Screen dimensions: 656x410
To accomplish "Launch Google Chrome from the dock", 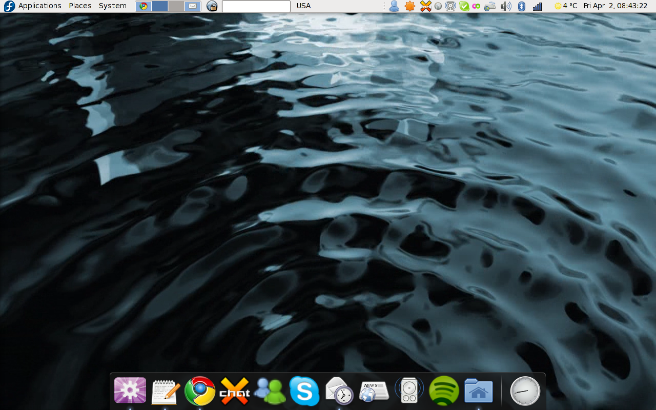I will tap(200, 391).
